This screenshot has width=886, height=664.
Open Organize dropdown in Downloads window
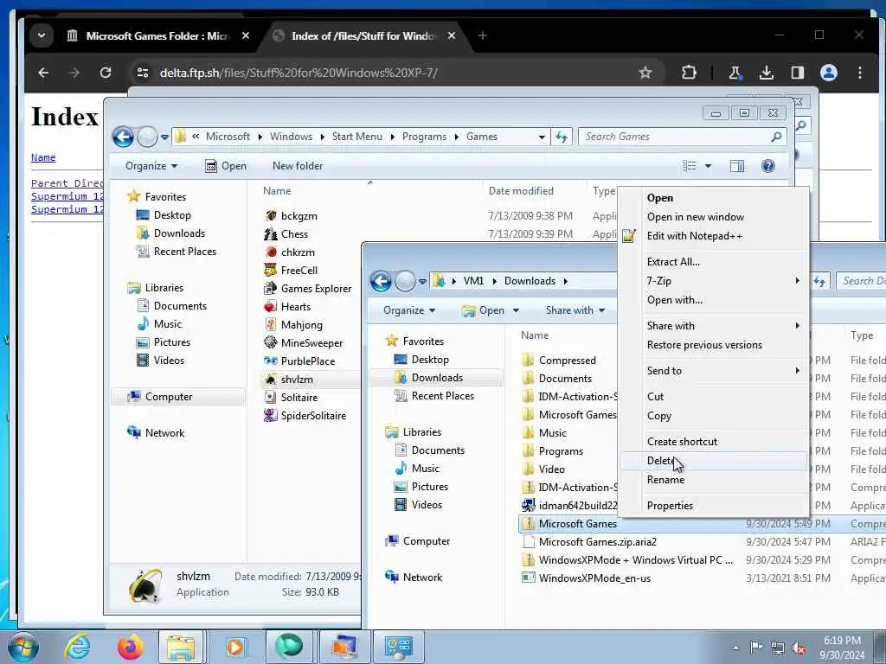pyautogui.click(x=409, y=310)
